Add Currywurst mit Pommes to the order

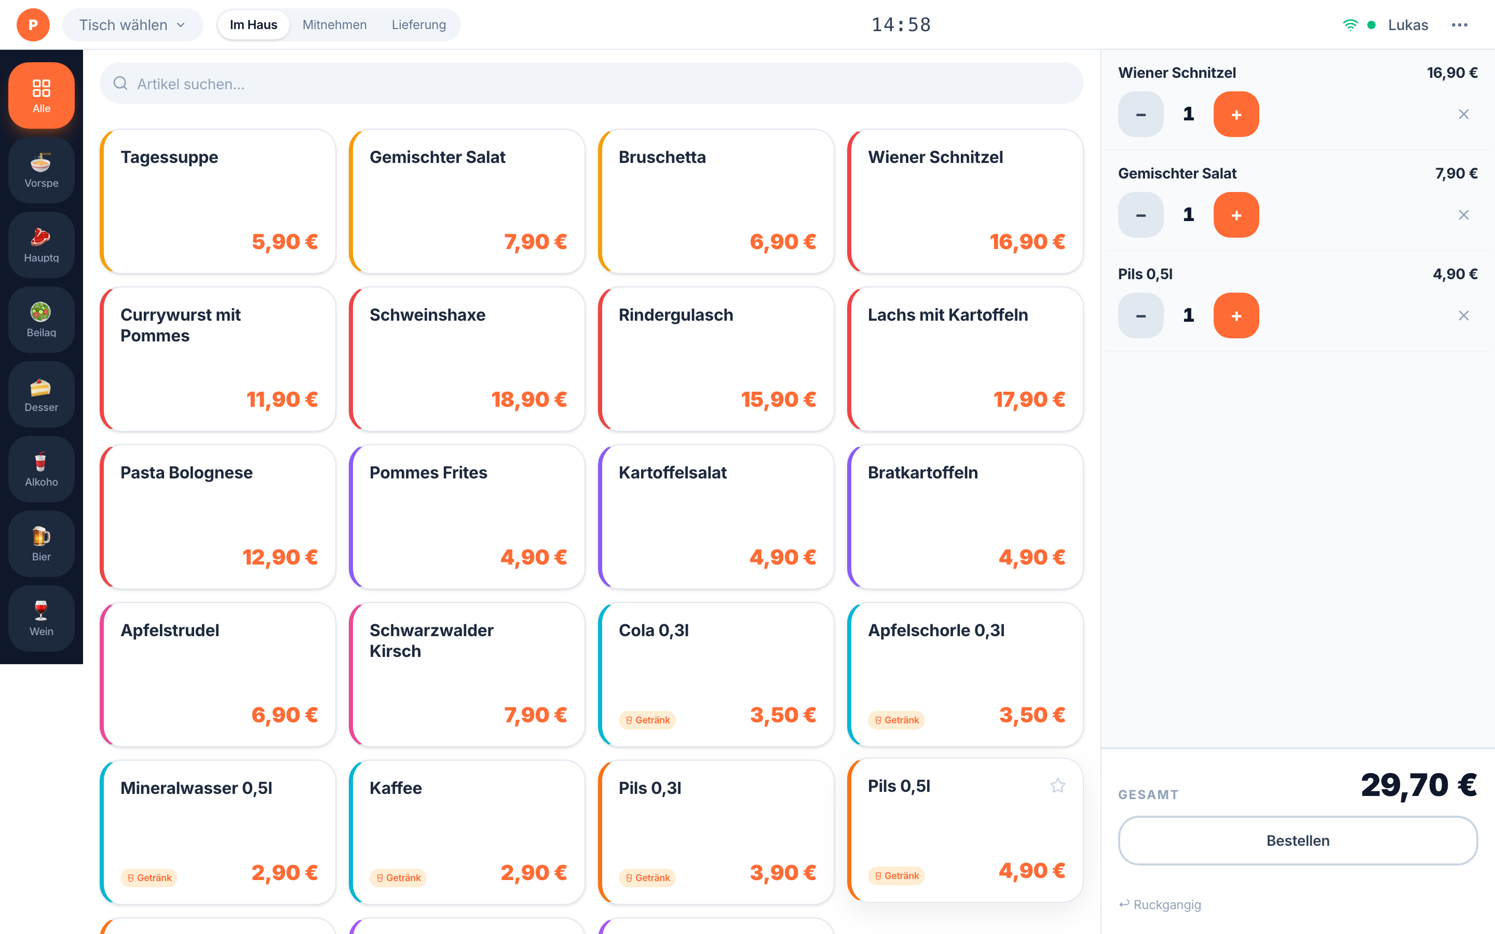pyautogui.click(x=218, y=359)
